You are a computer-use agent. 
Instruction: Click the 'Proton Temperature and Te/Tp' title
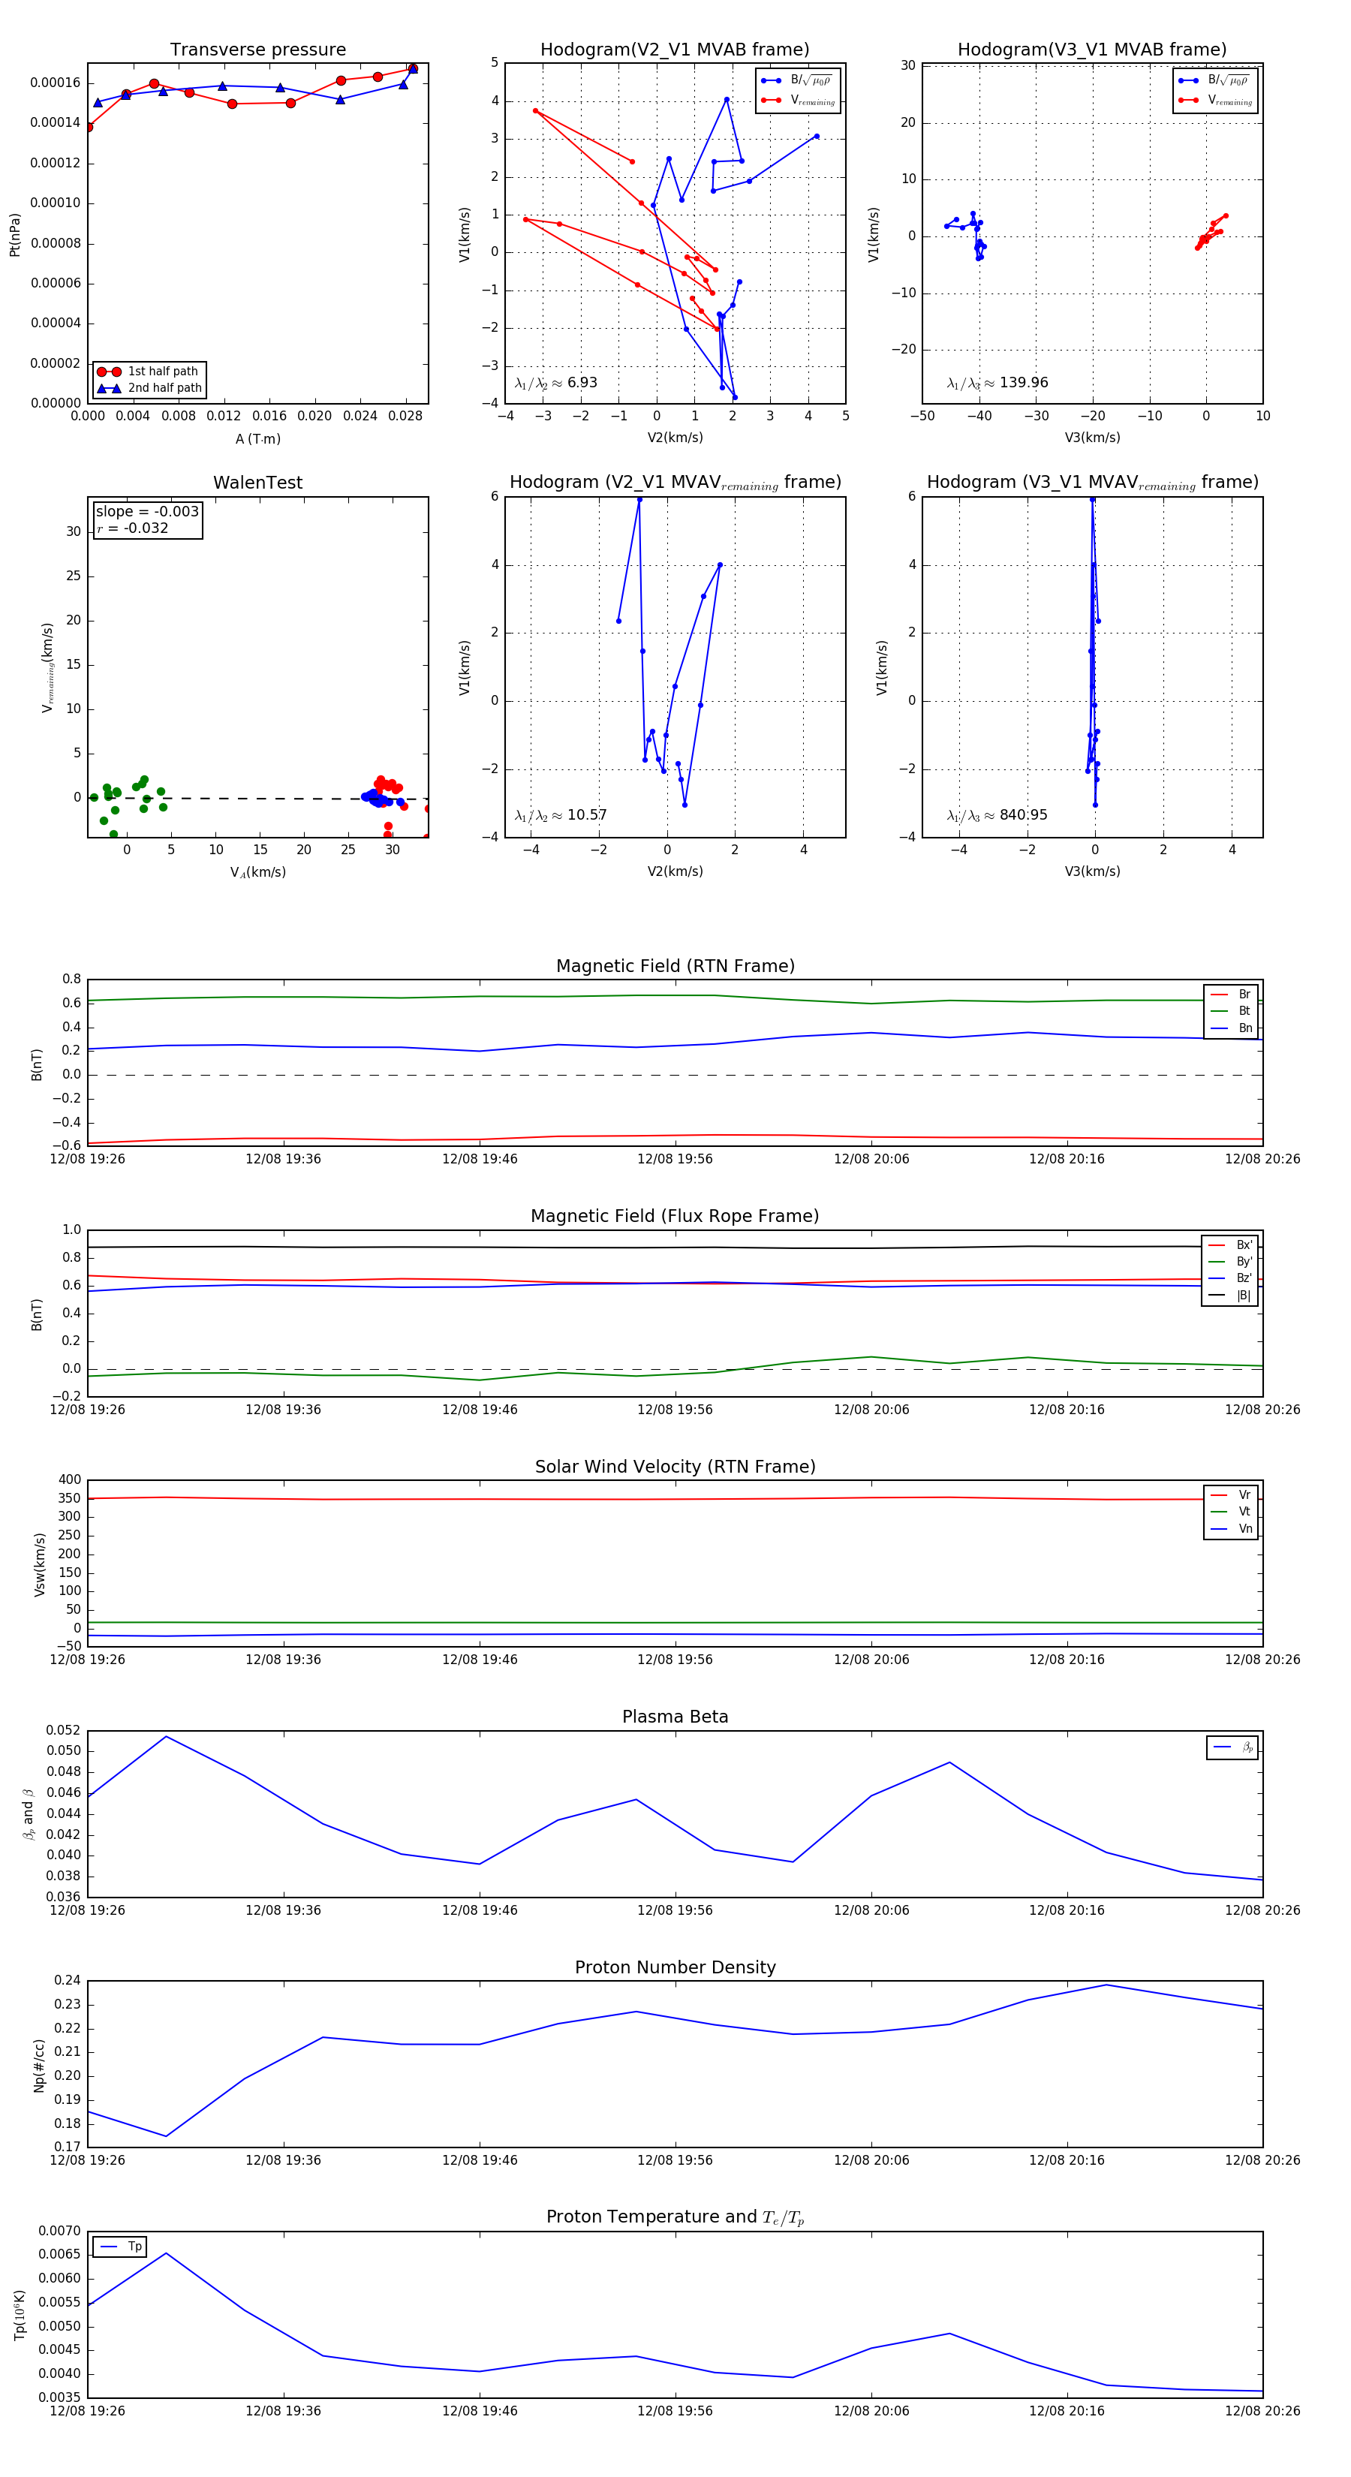(x=675, y=2217)
